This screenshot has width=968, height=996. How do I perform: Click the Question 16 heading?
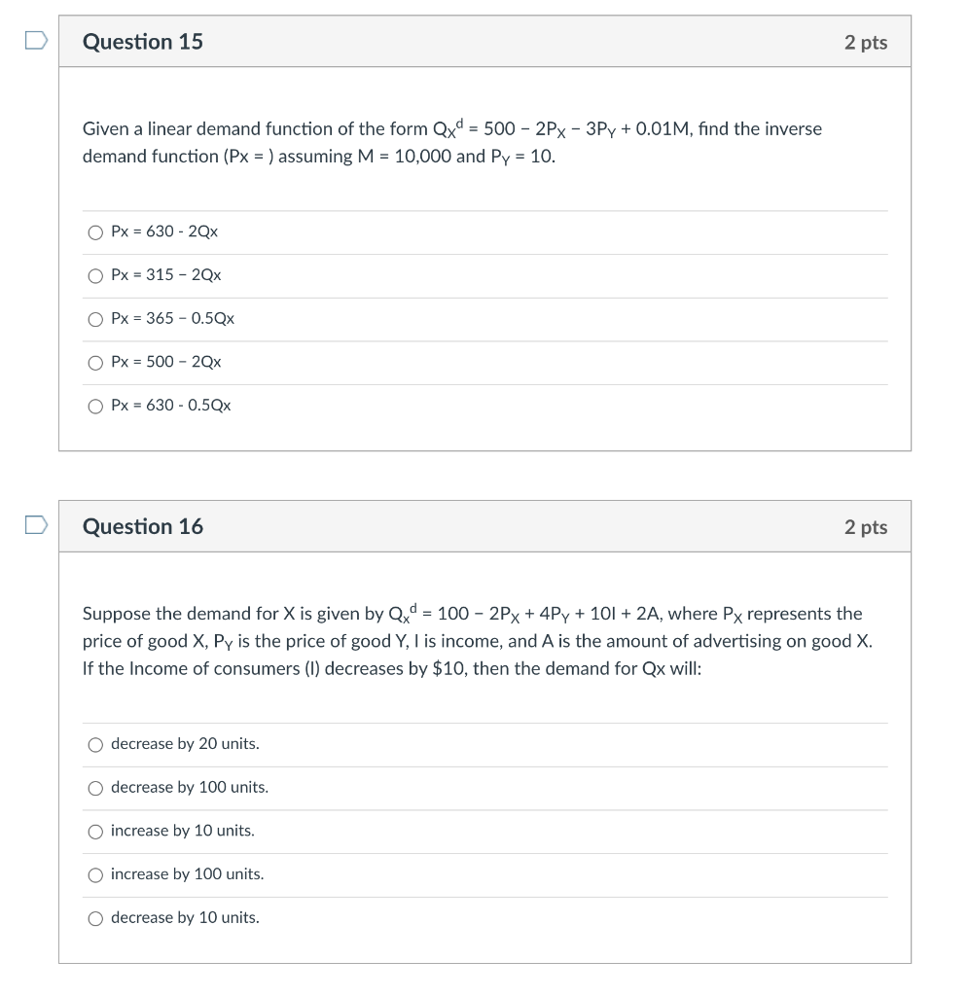click(143, 526)
